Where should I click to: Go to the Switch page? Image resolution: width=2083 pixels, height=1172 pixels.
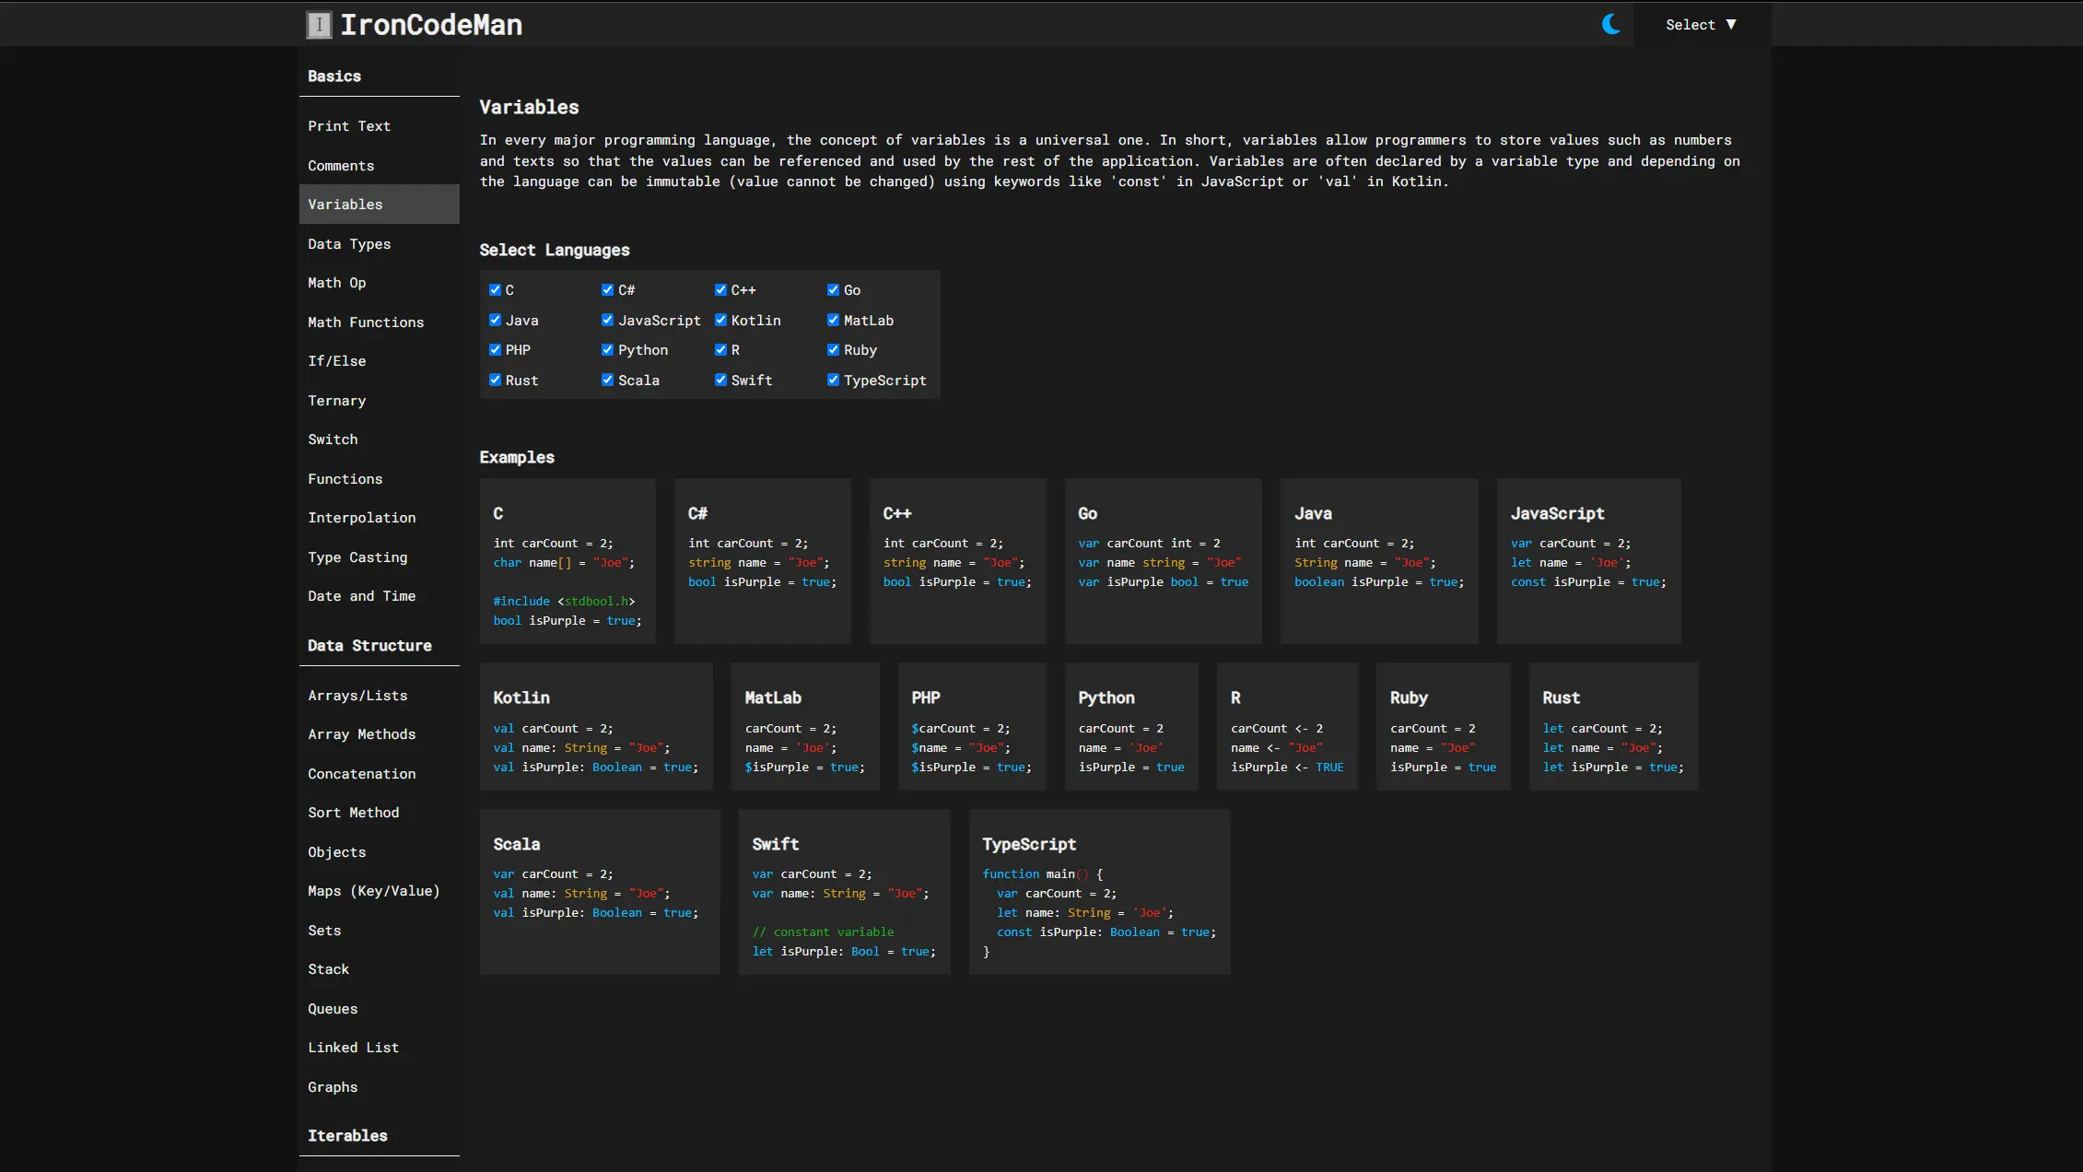(x=379, y=439)
